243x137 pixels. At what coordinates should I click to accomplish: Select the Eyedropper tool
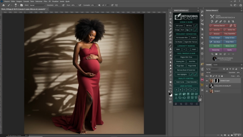point(170,29)
